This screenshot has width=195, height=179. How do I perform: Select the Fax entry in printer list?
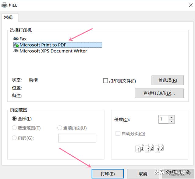20,39
